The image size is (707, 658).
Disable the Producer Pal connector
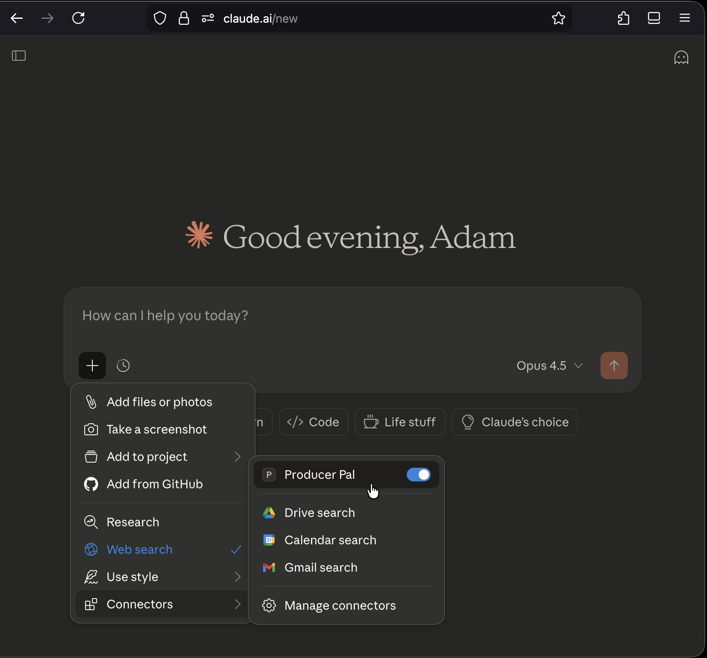pos(419,475)
